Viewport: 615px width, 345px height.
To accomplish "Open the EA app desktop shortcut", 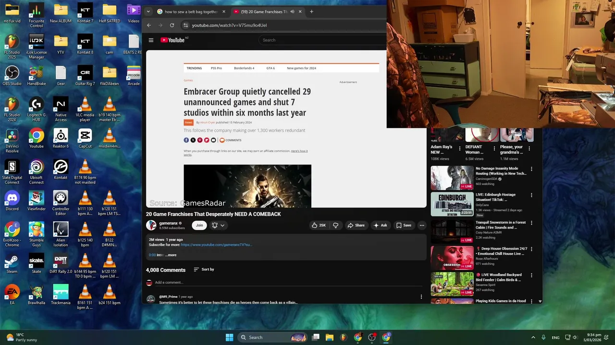I will (12, 295).
